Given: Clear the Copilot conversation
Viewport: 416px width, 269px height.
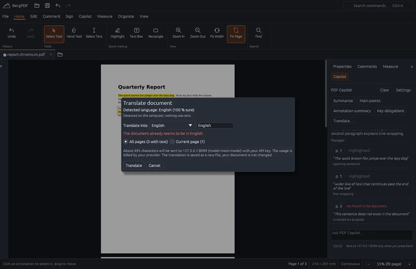Looking at the screenshot, I should (x=384, y=90).
